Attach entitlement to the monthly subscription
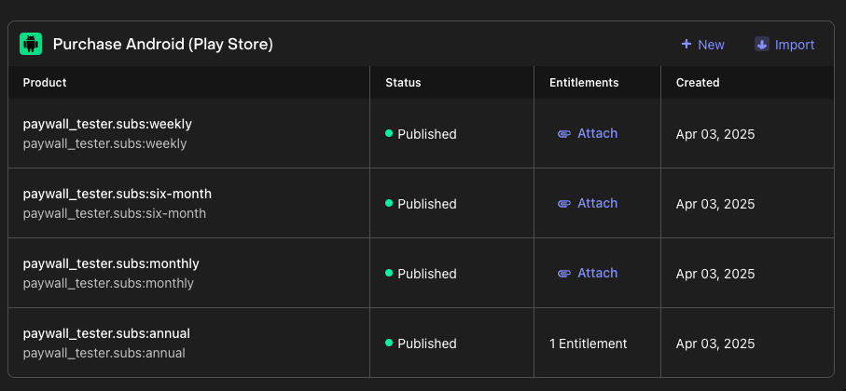The height and width of the screenshot is (391, 846). (x=597, y=273)
